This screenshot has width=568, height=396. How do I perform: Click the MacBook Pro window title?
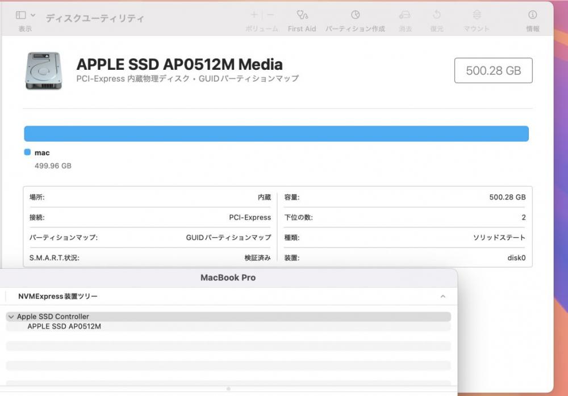[228, 277]
